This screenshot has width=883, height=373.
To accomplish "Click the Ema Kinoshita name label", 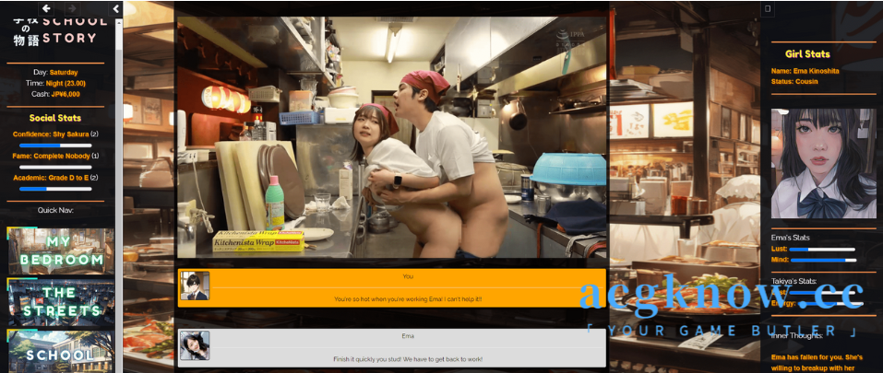I will (x=805, y=71).
